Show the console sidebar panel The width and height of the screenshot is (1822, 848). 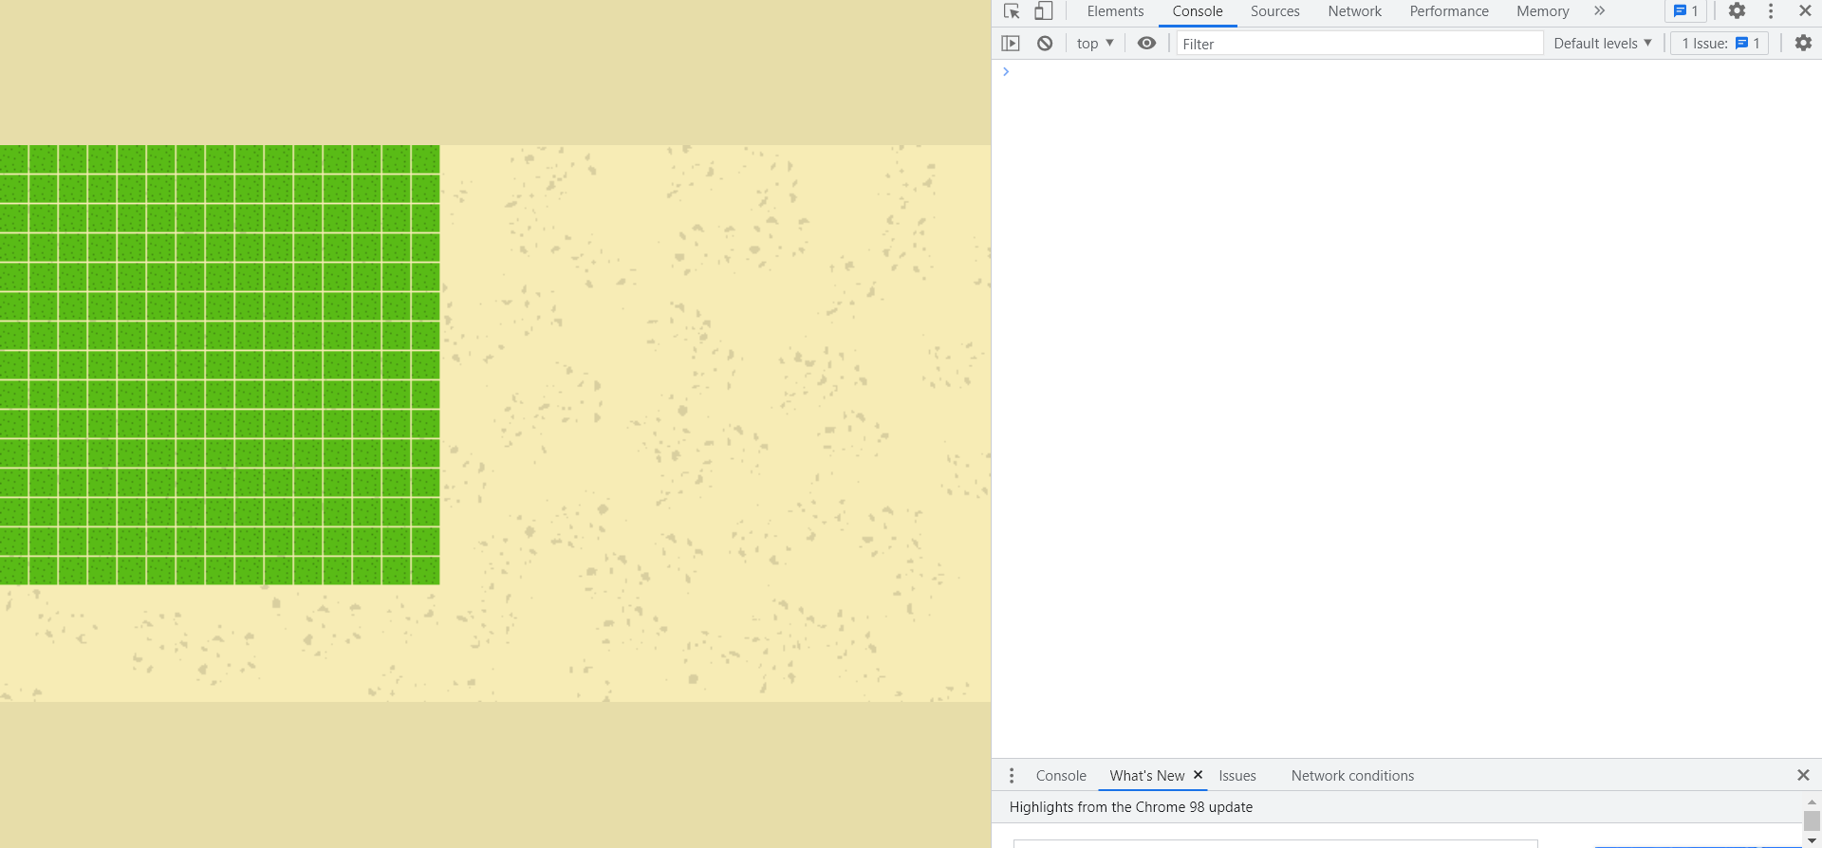(x=1011, y=44)
